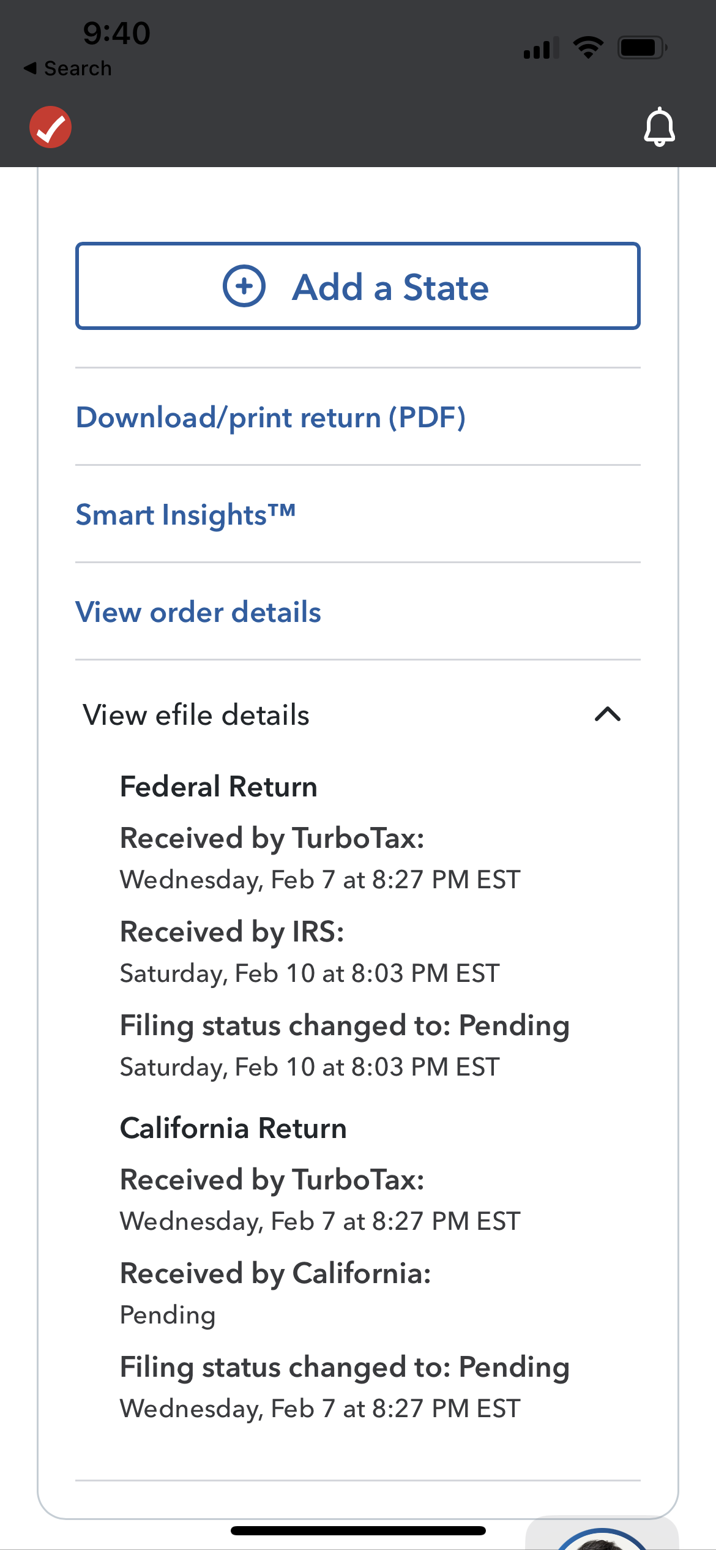The width and height of the screenshot is (716, 1550).
Task: Tap the Add a State button
Action: (358, 286)
